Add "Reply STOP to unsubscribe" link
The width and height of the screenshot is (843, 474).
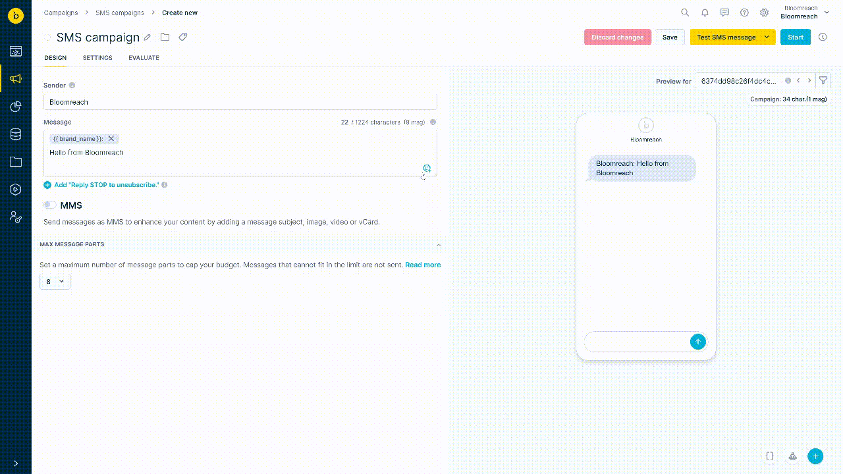click(101, 185)
